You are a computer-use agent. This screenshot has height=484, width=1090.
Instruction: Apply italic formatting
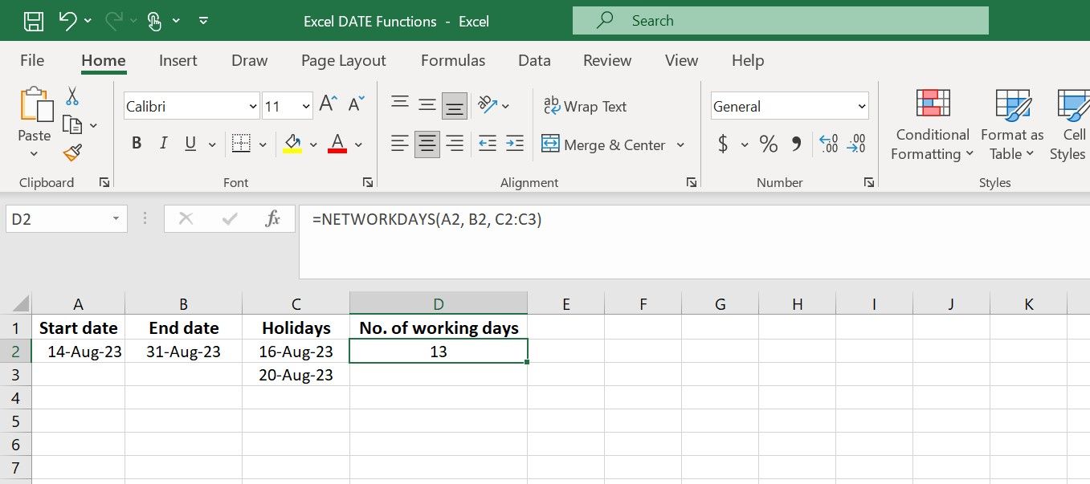click(x=163, y=143)
